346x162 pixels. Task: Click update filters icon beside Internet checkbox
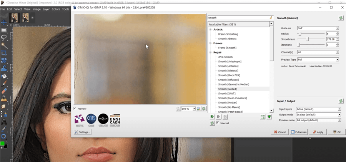212,123
